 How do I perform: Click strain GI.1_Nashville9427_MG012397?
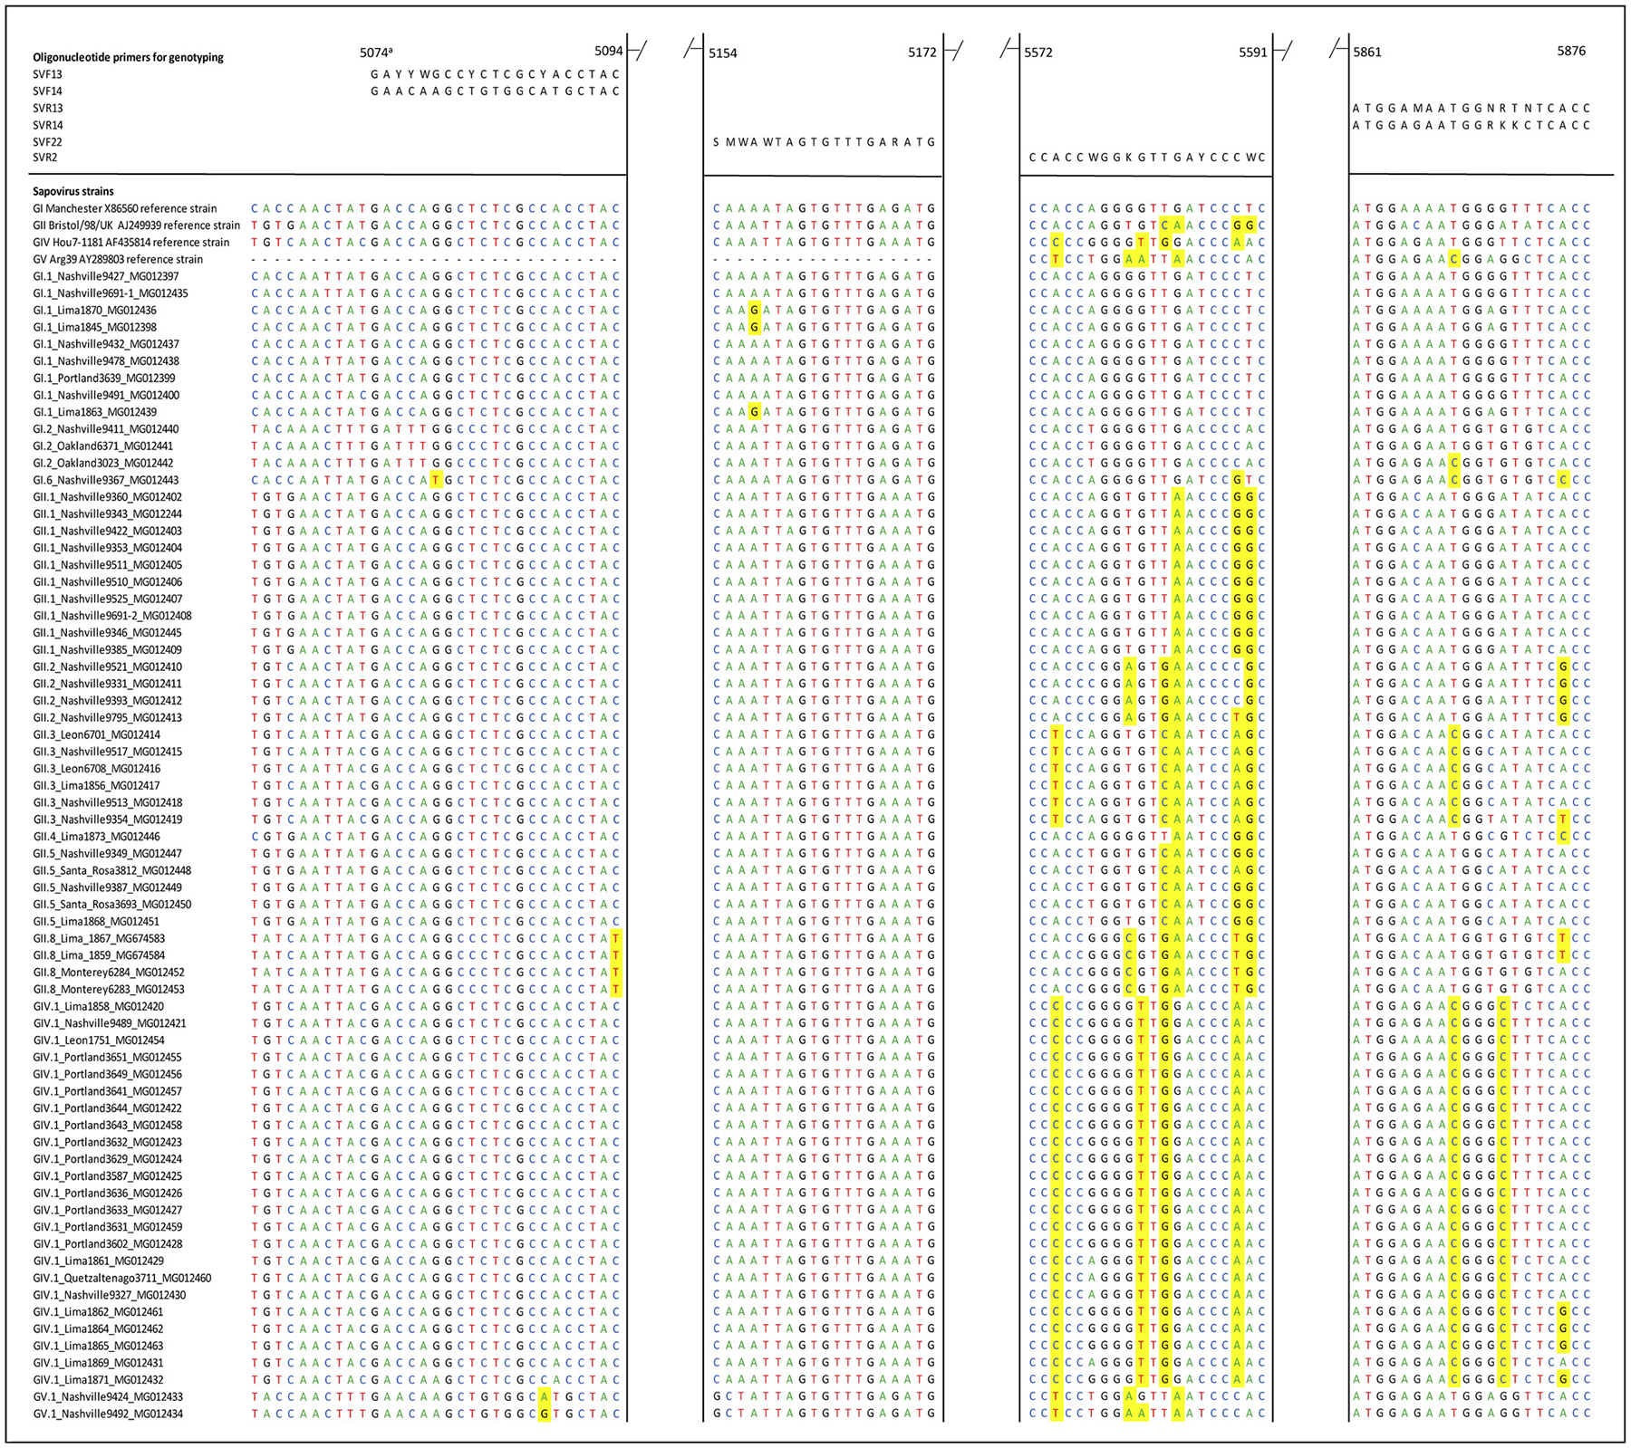pos(106,276)
